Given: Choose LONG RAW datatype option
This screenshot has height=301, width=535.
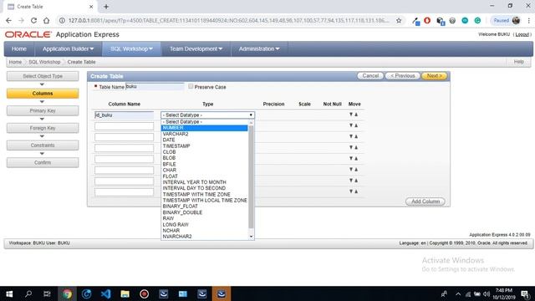Looking at the screenshot, I should click(204, 225).
